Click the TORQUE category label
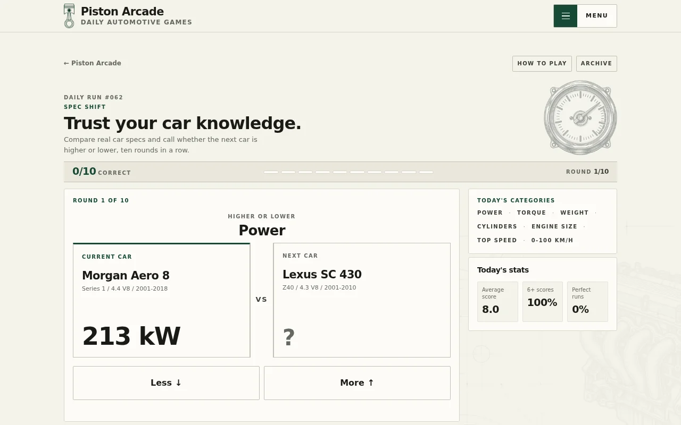The width and height of the screenshot is (681, 425). (531, 212)
